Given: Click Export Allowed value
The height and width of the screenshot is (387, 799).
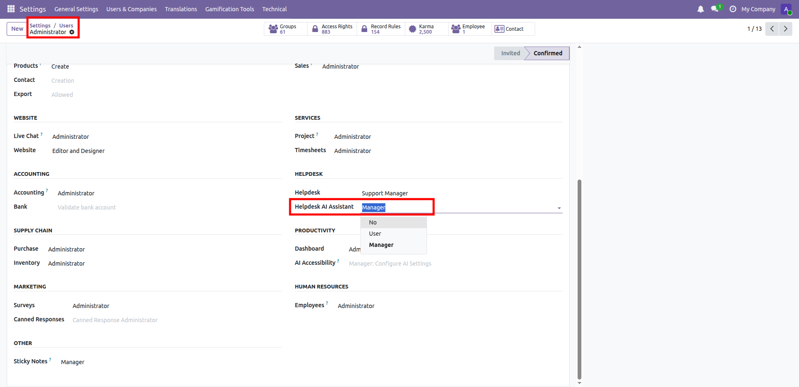Looking at the screenshot, I should point(62,95).
